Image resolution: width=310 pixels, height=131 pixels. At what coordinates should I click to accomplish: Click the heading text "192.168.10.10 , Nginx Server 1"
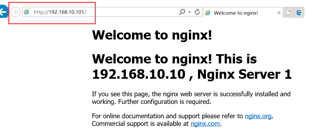click(x=192, y=74)
